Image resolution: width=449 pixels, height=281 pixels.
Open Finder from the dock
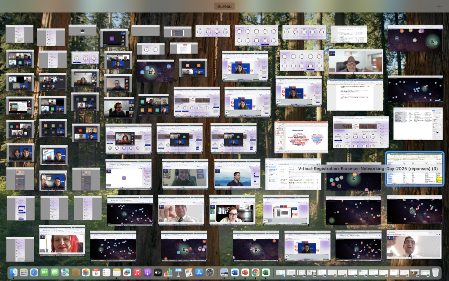click(x=14, y=272)
